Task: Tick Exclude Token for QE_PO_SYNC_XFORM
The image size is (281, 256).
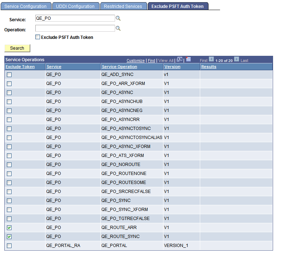Action: (x=9, y=210)
